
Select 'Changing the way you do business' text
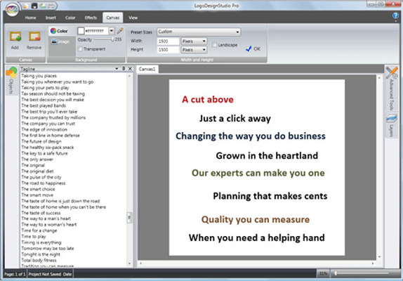[251, 136]
